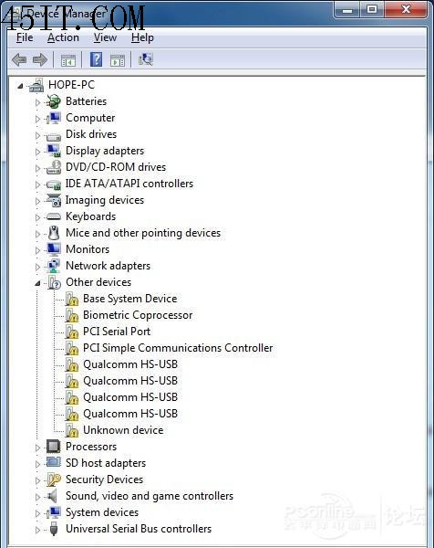Select the Unknown device entry
434x548 pixels.
tap(123, 430)
